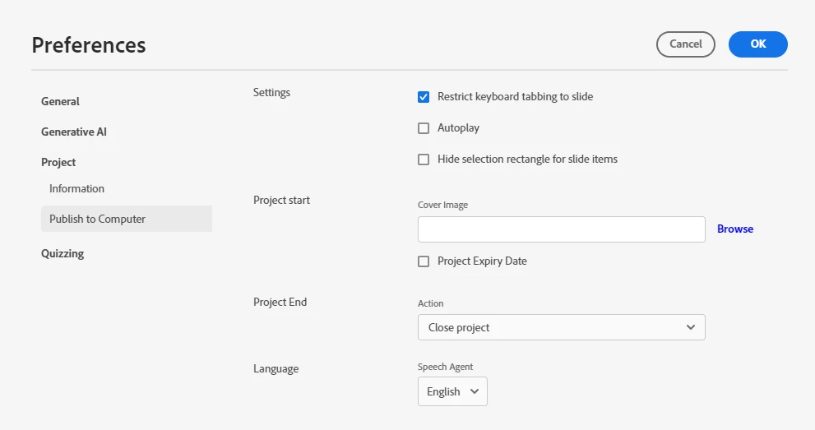Enable the Autoplay checkbox
Screen dimensions: 815x430
(x=424, y=128)
